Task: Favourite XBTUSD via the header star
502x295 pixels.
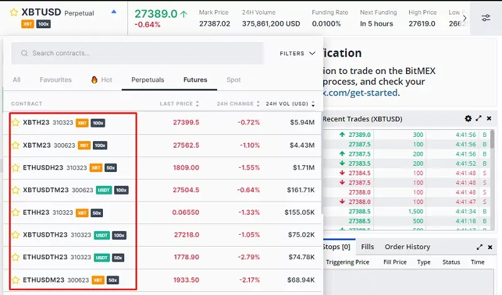Action: point(14,13)
